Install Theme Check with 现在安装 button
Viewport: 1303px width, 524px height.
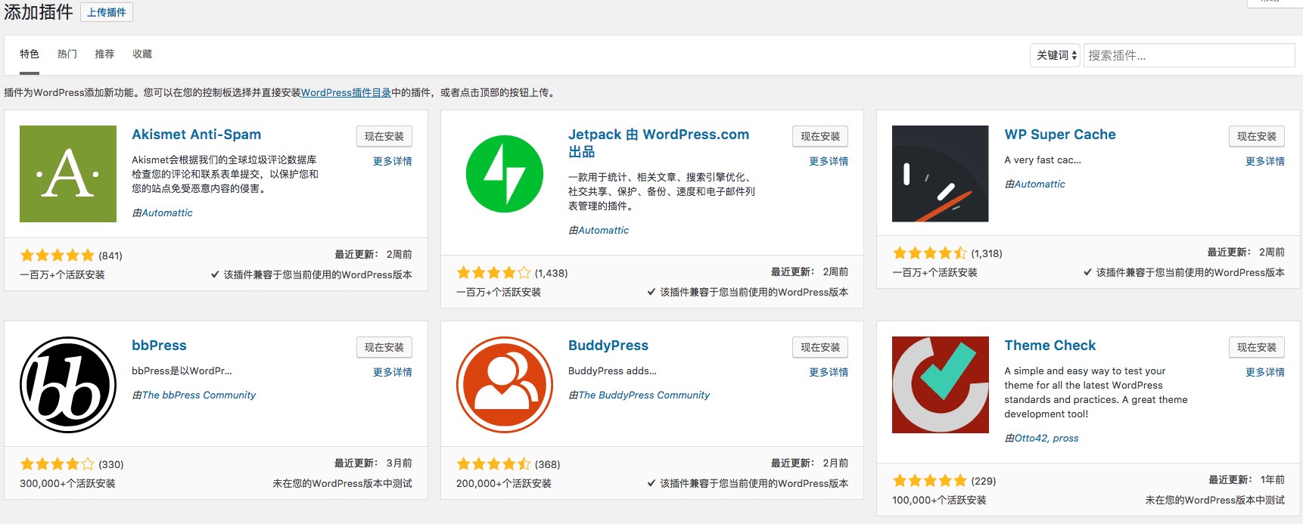coord(1257,347)
